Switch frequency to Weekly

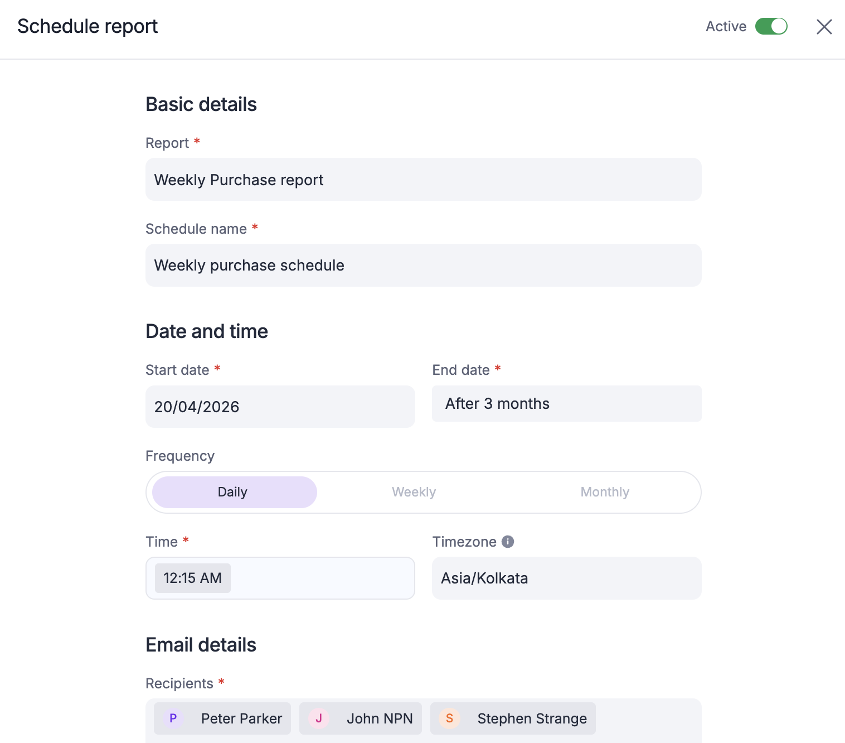pos(414,492)
